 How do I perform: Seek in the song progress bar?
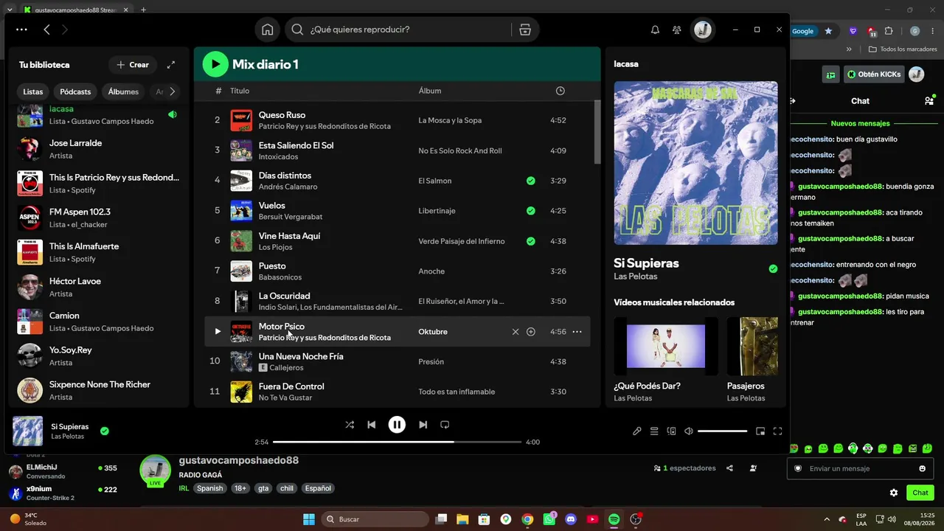[397, 442]
